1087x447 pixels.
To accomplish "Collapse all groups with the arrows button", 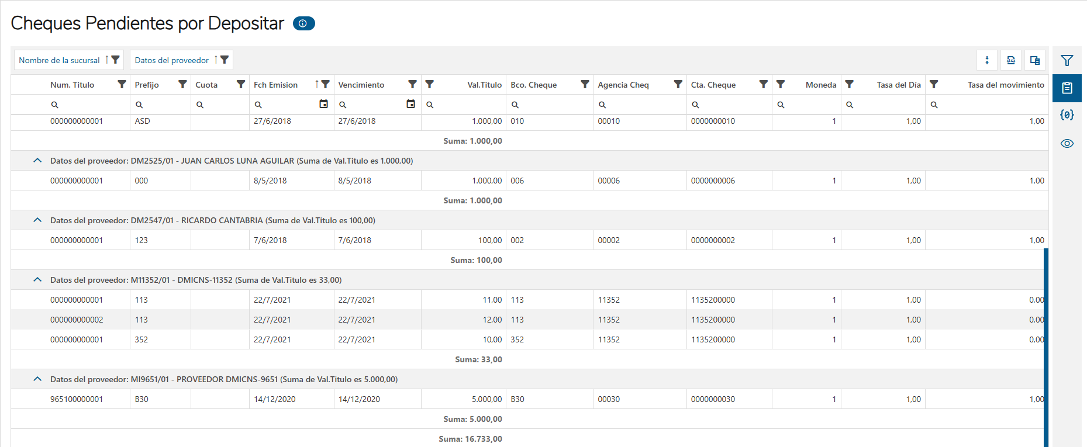I will click(987, 60).
